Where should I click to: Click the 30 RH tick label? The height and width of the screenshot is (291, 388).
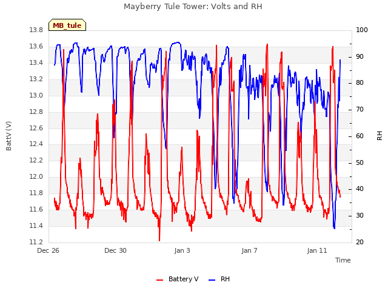point(360,216)
